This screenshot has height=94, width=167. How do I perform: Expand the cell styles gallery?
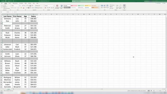tap(99, 8)
